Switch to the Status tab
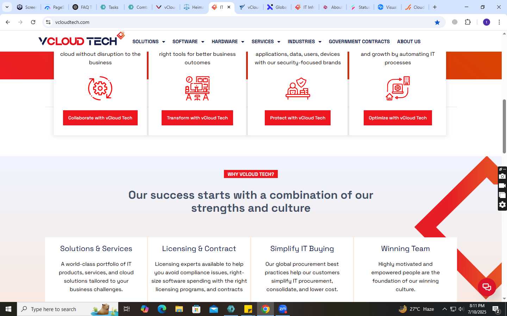Screen dimensions: 507x316 click(x=360, y=7)
